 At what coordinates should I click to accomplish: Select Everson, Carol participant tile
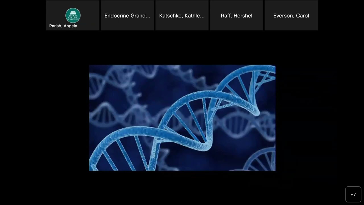pos(291,15)
